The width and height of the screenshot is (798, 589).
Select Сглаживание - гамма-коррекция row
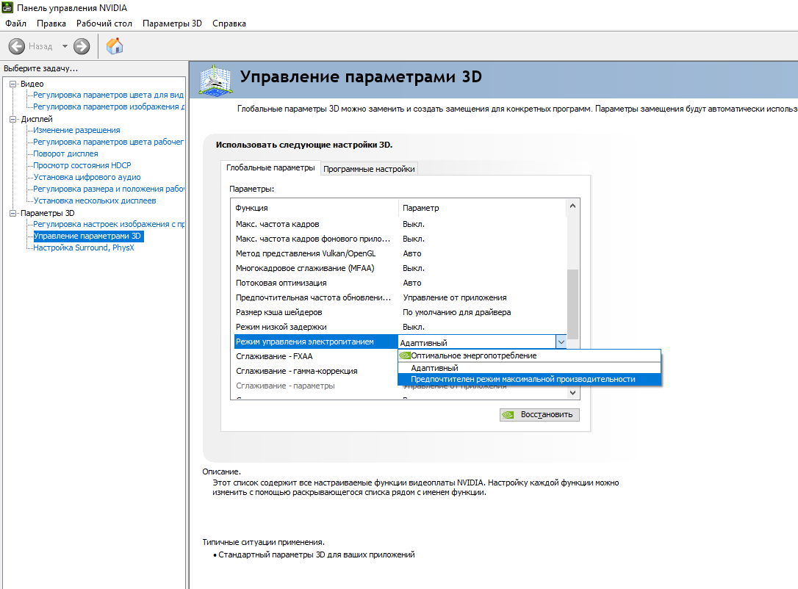tap(315, 372)
